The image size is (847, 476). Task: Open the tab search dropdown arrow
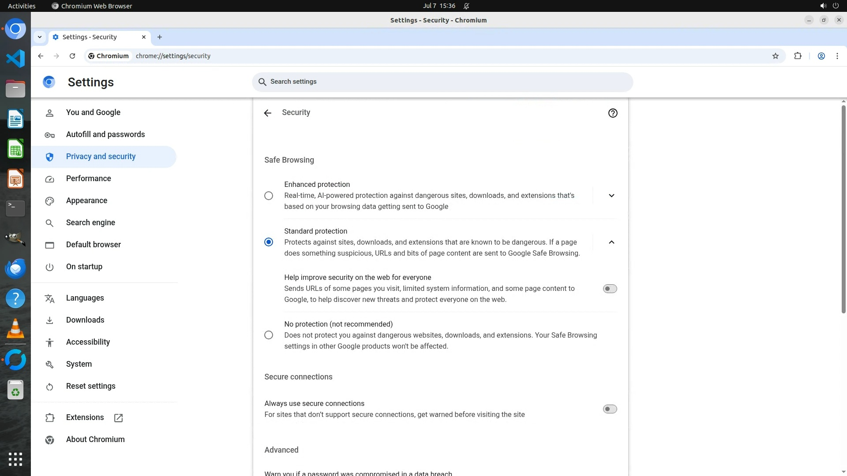coord(40,37)
